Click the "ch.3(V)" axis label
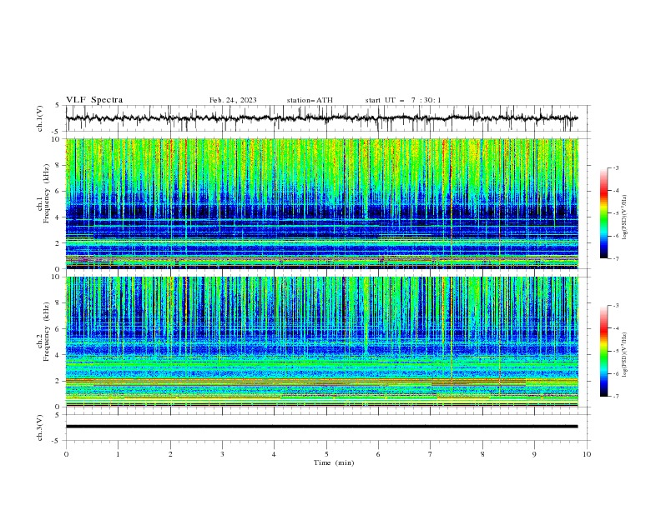 40,427
